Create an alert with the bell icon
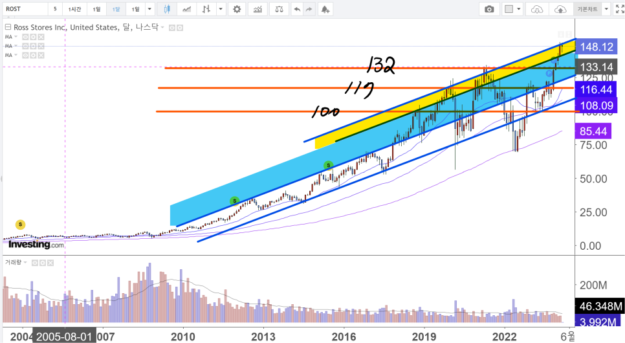 (325, 9)
